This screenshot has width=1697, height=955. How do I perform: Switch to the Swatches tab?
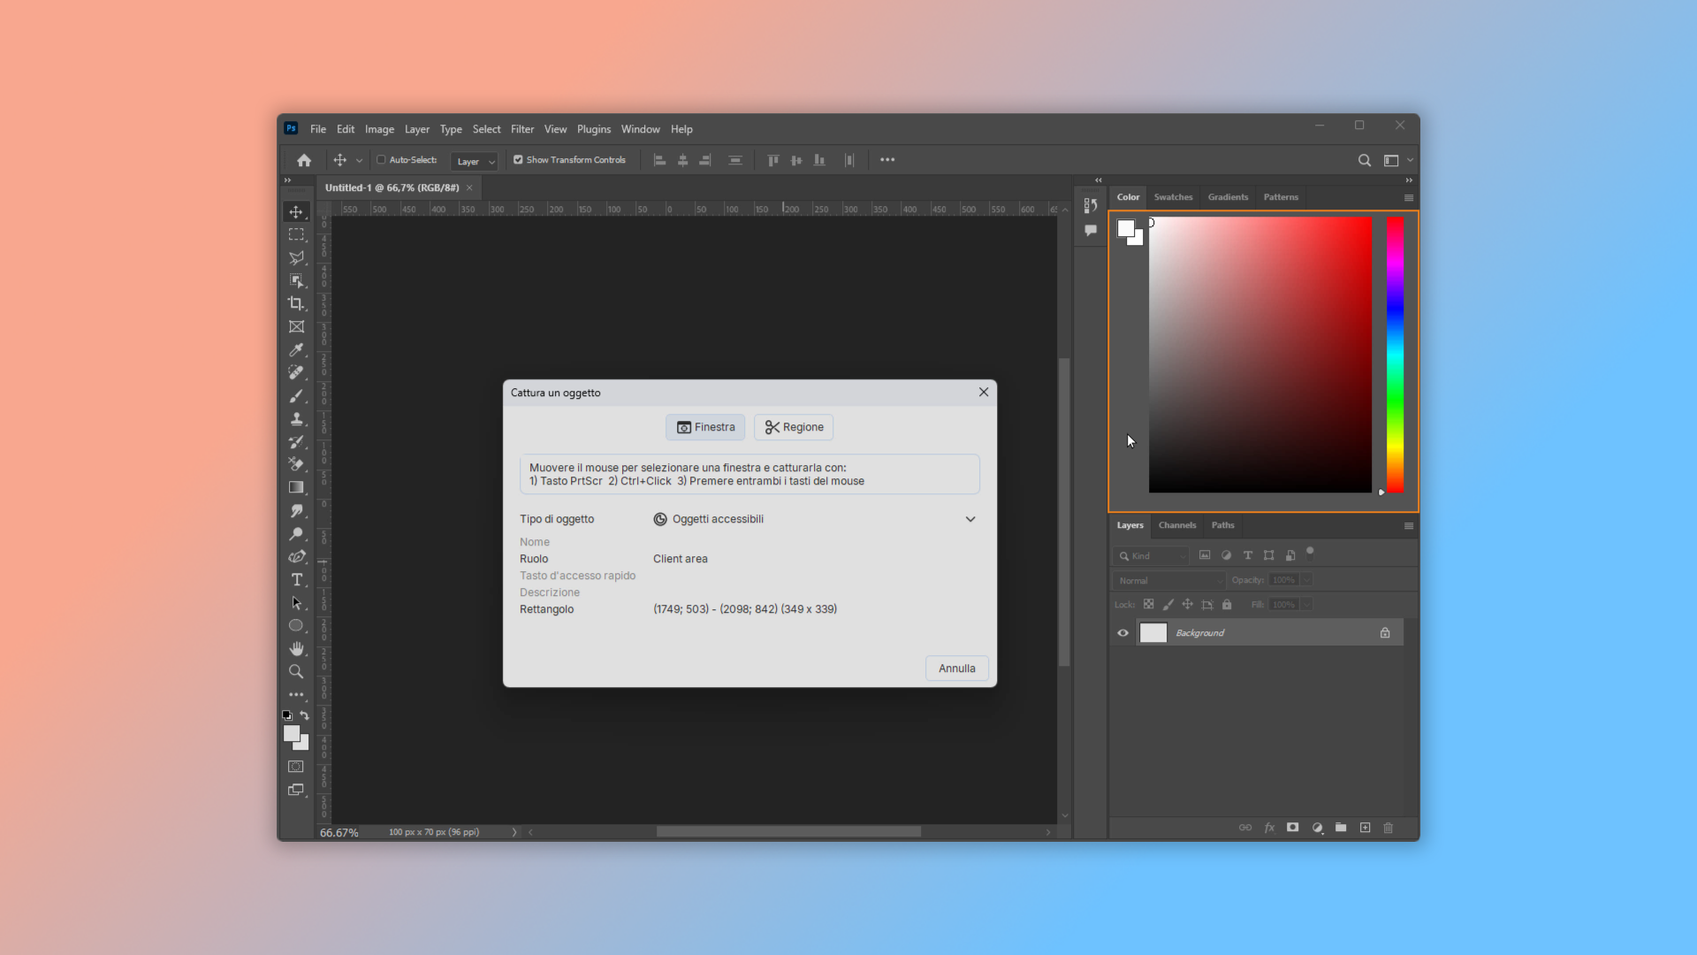coord(1173,197)
